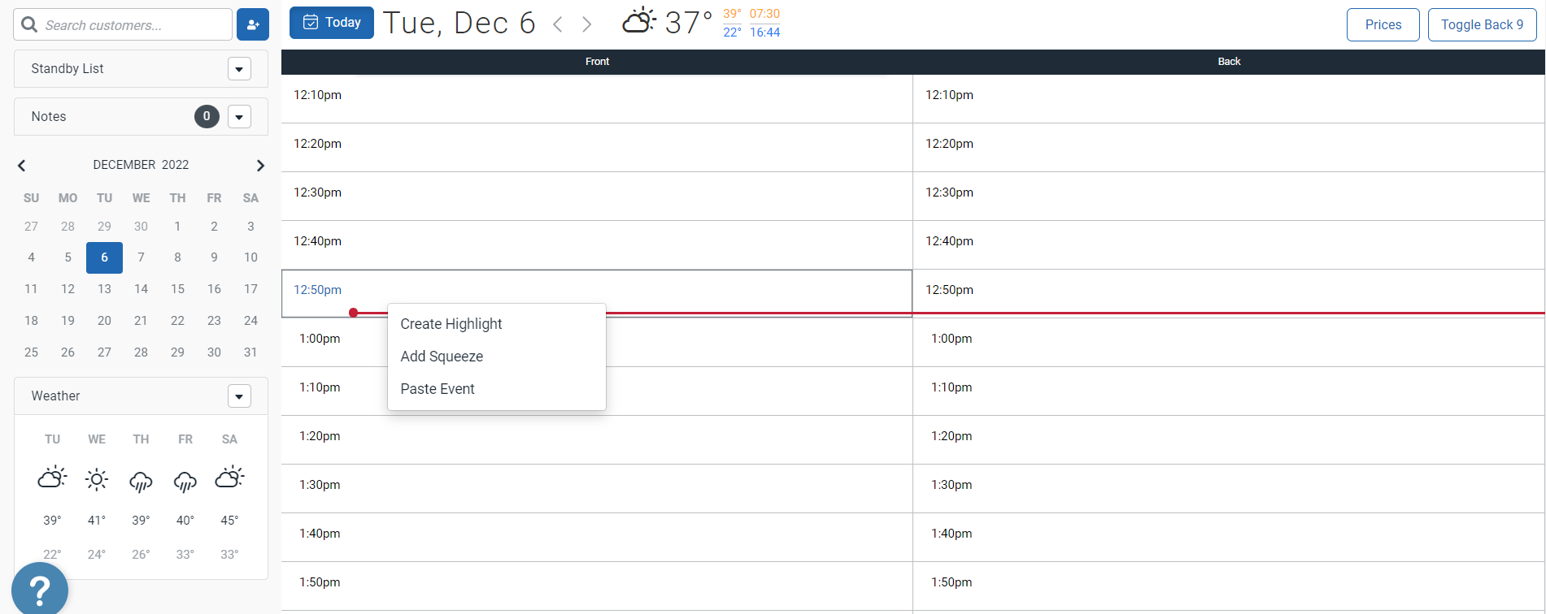Go to next month in mini calendar
This screenshot has height=614, width=1546.
(x=260, y=166)
